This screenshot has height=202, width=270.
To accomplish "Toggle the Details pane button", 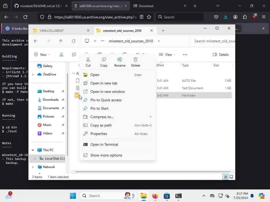I will point(221,55).
